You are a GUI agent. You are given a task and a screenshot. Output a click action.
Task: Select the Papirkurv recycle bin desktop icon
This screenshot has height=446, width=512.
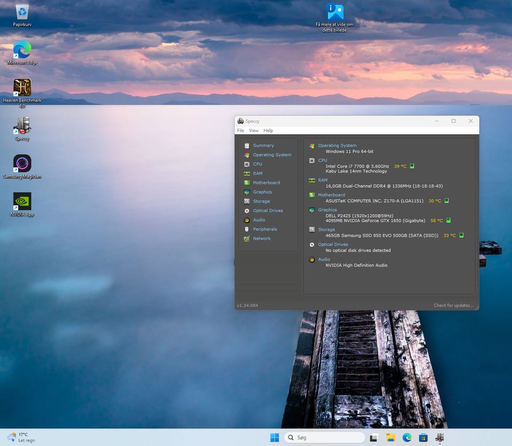[22, 15]
